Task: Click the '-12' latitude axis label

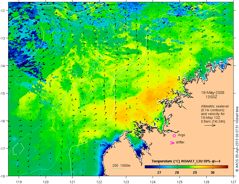Action: tap(3, 11)
